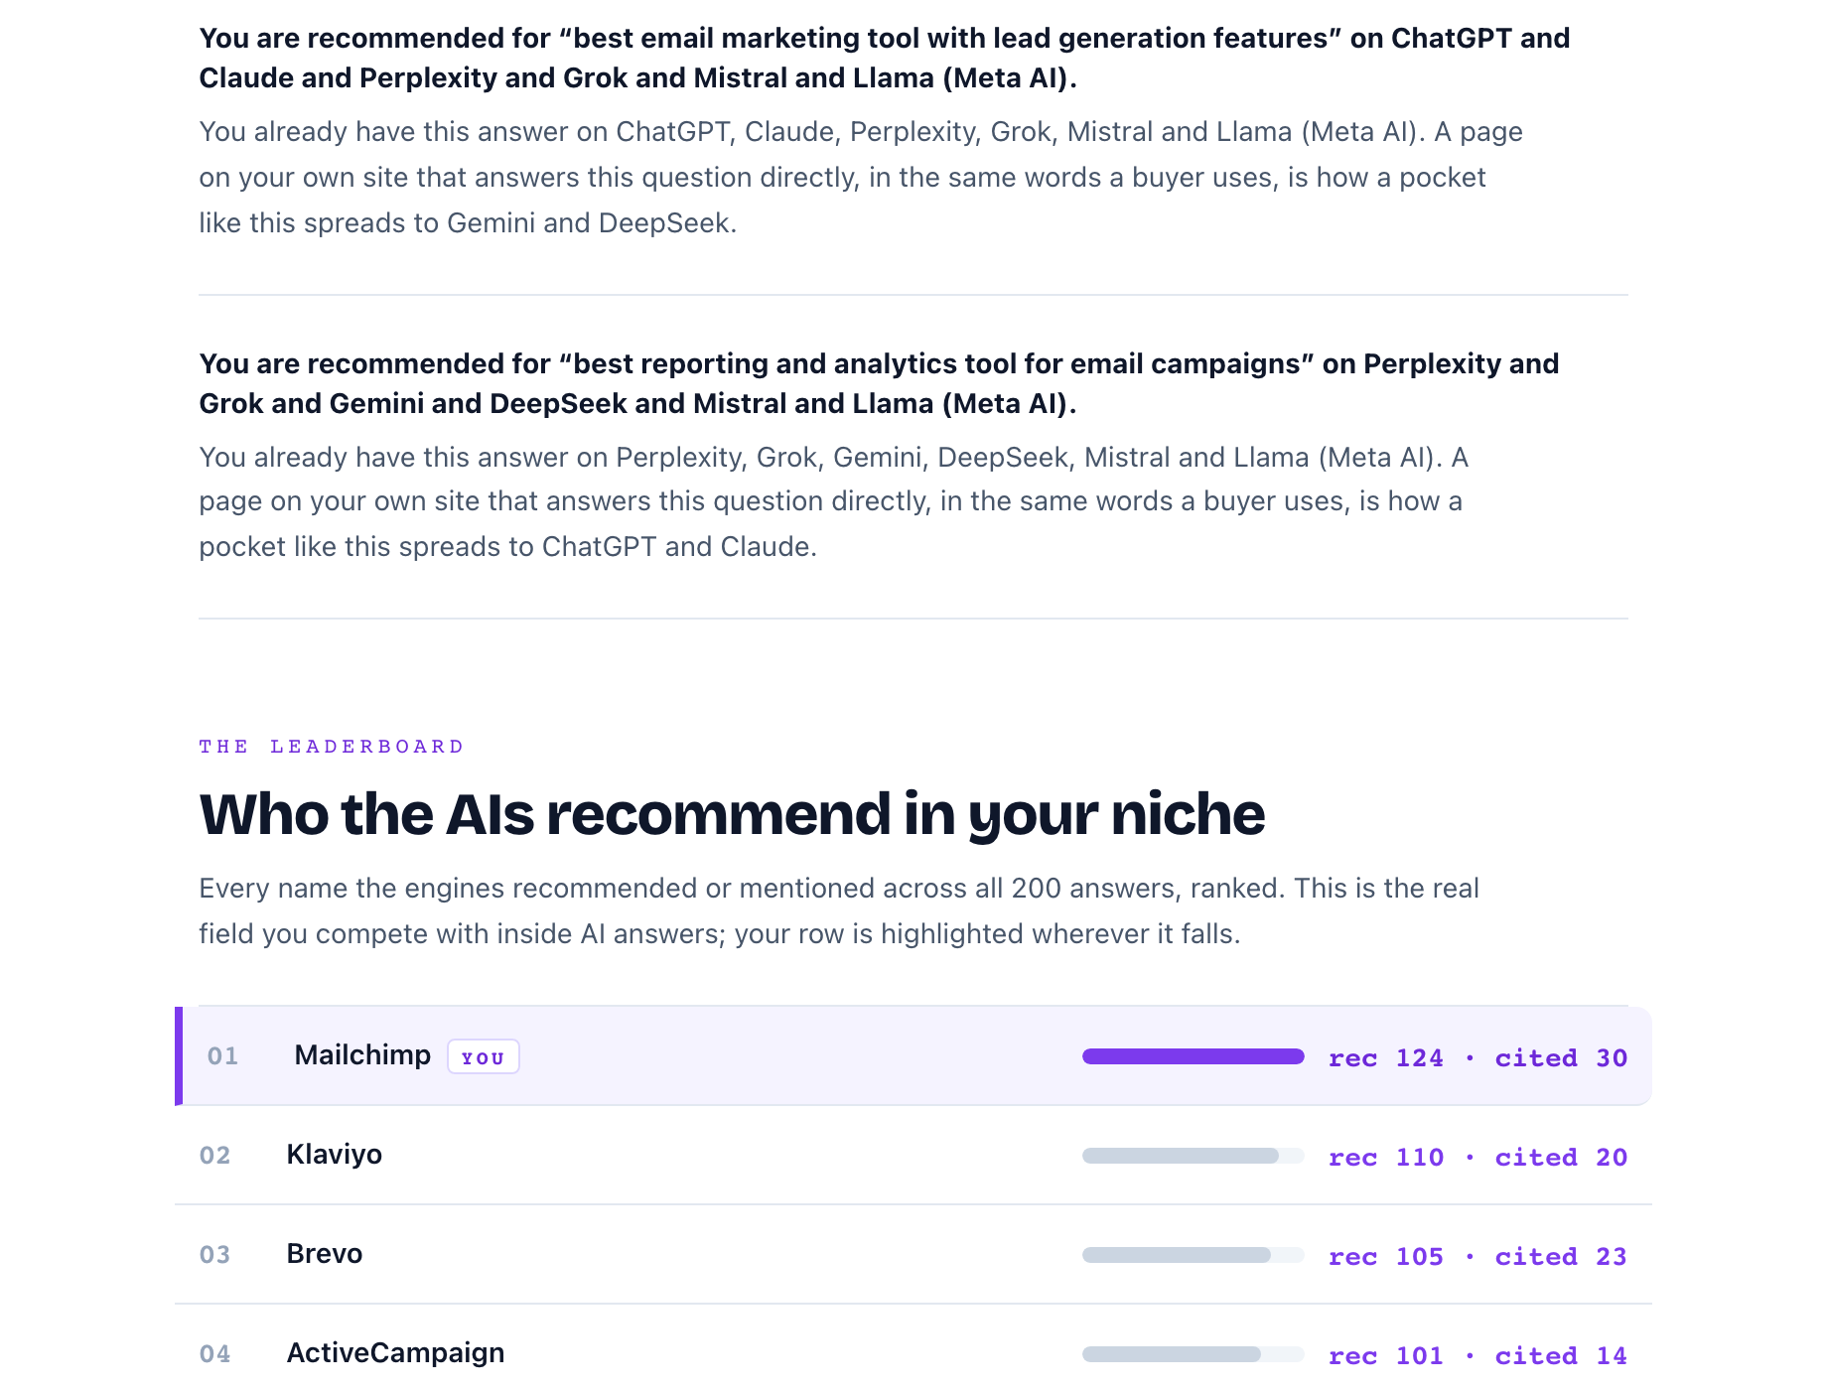Image resolution: width=1827 pixels, height=1390 pixels.
Task: Click the rank number 02 label
Action: (214, 1156)
